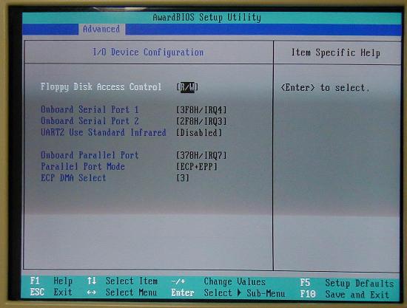Screen dimensions: 407x308
Task: Click the AwardBIOS Setup Utility title
Action: (x=207, y=18)
